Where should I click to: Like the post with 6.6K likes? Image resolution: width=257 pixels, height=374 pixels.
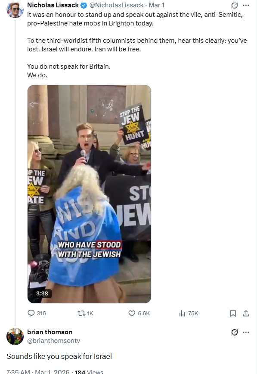pyautogui.click(x=139, y=313)
